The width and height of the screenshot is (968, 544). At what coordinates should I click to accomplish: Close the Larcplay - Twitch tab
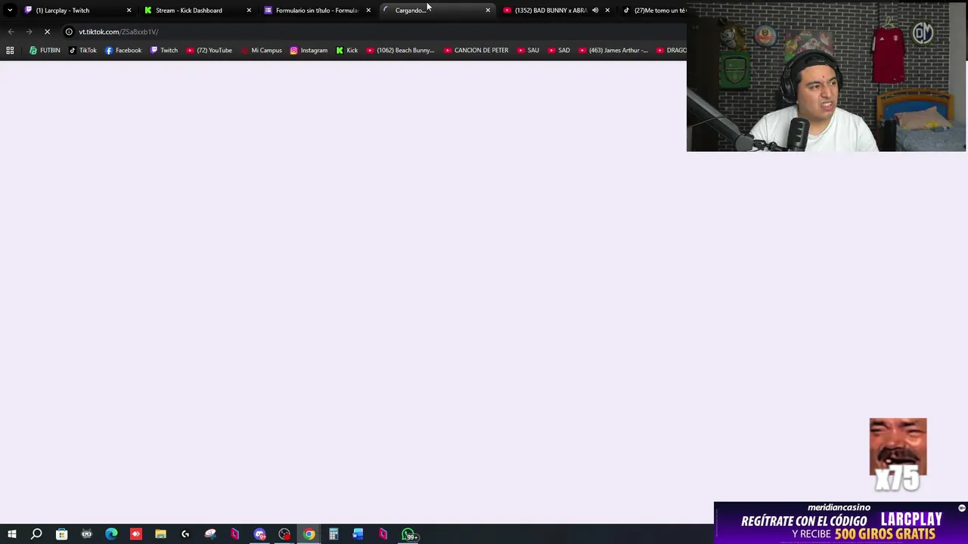tap(129, 11)
